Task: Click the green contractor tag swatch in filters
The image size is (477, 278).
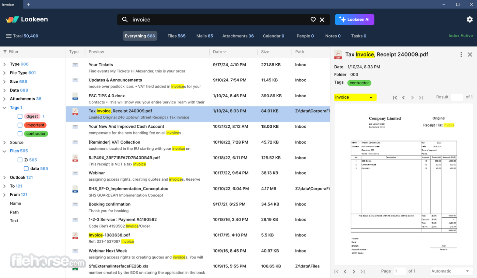Action: click(x=36, y=134)
